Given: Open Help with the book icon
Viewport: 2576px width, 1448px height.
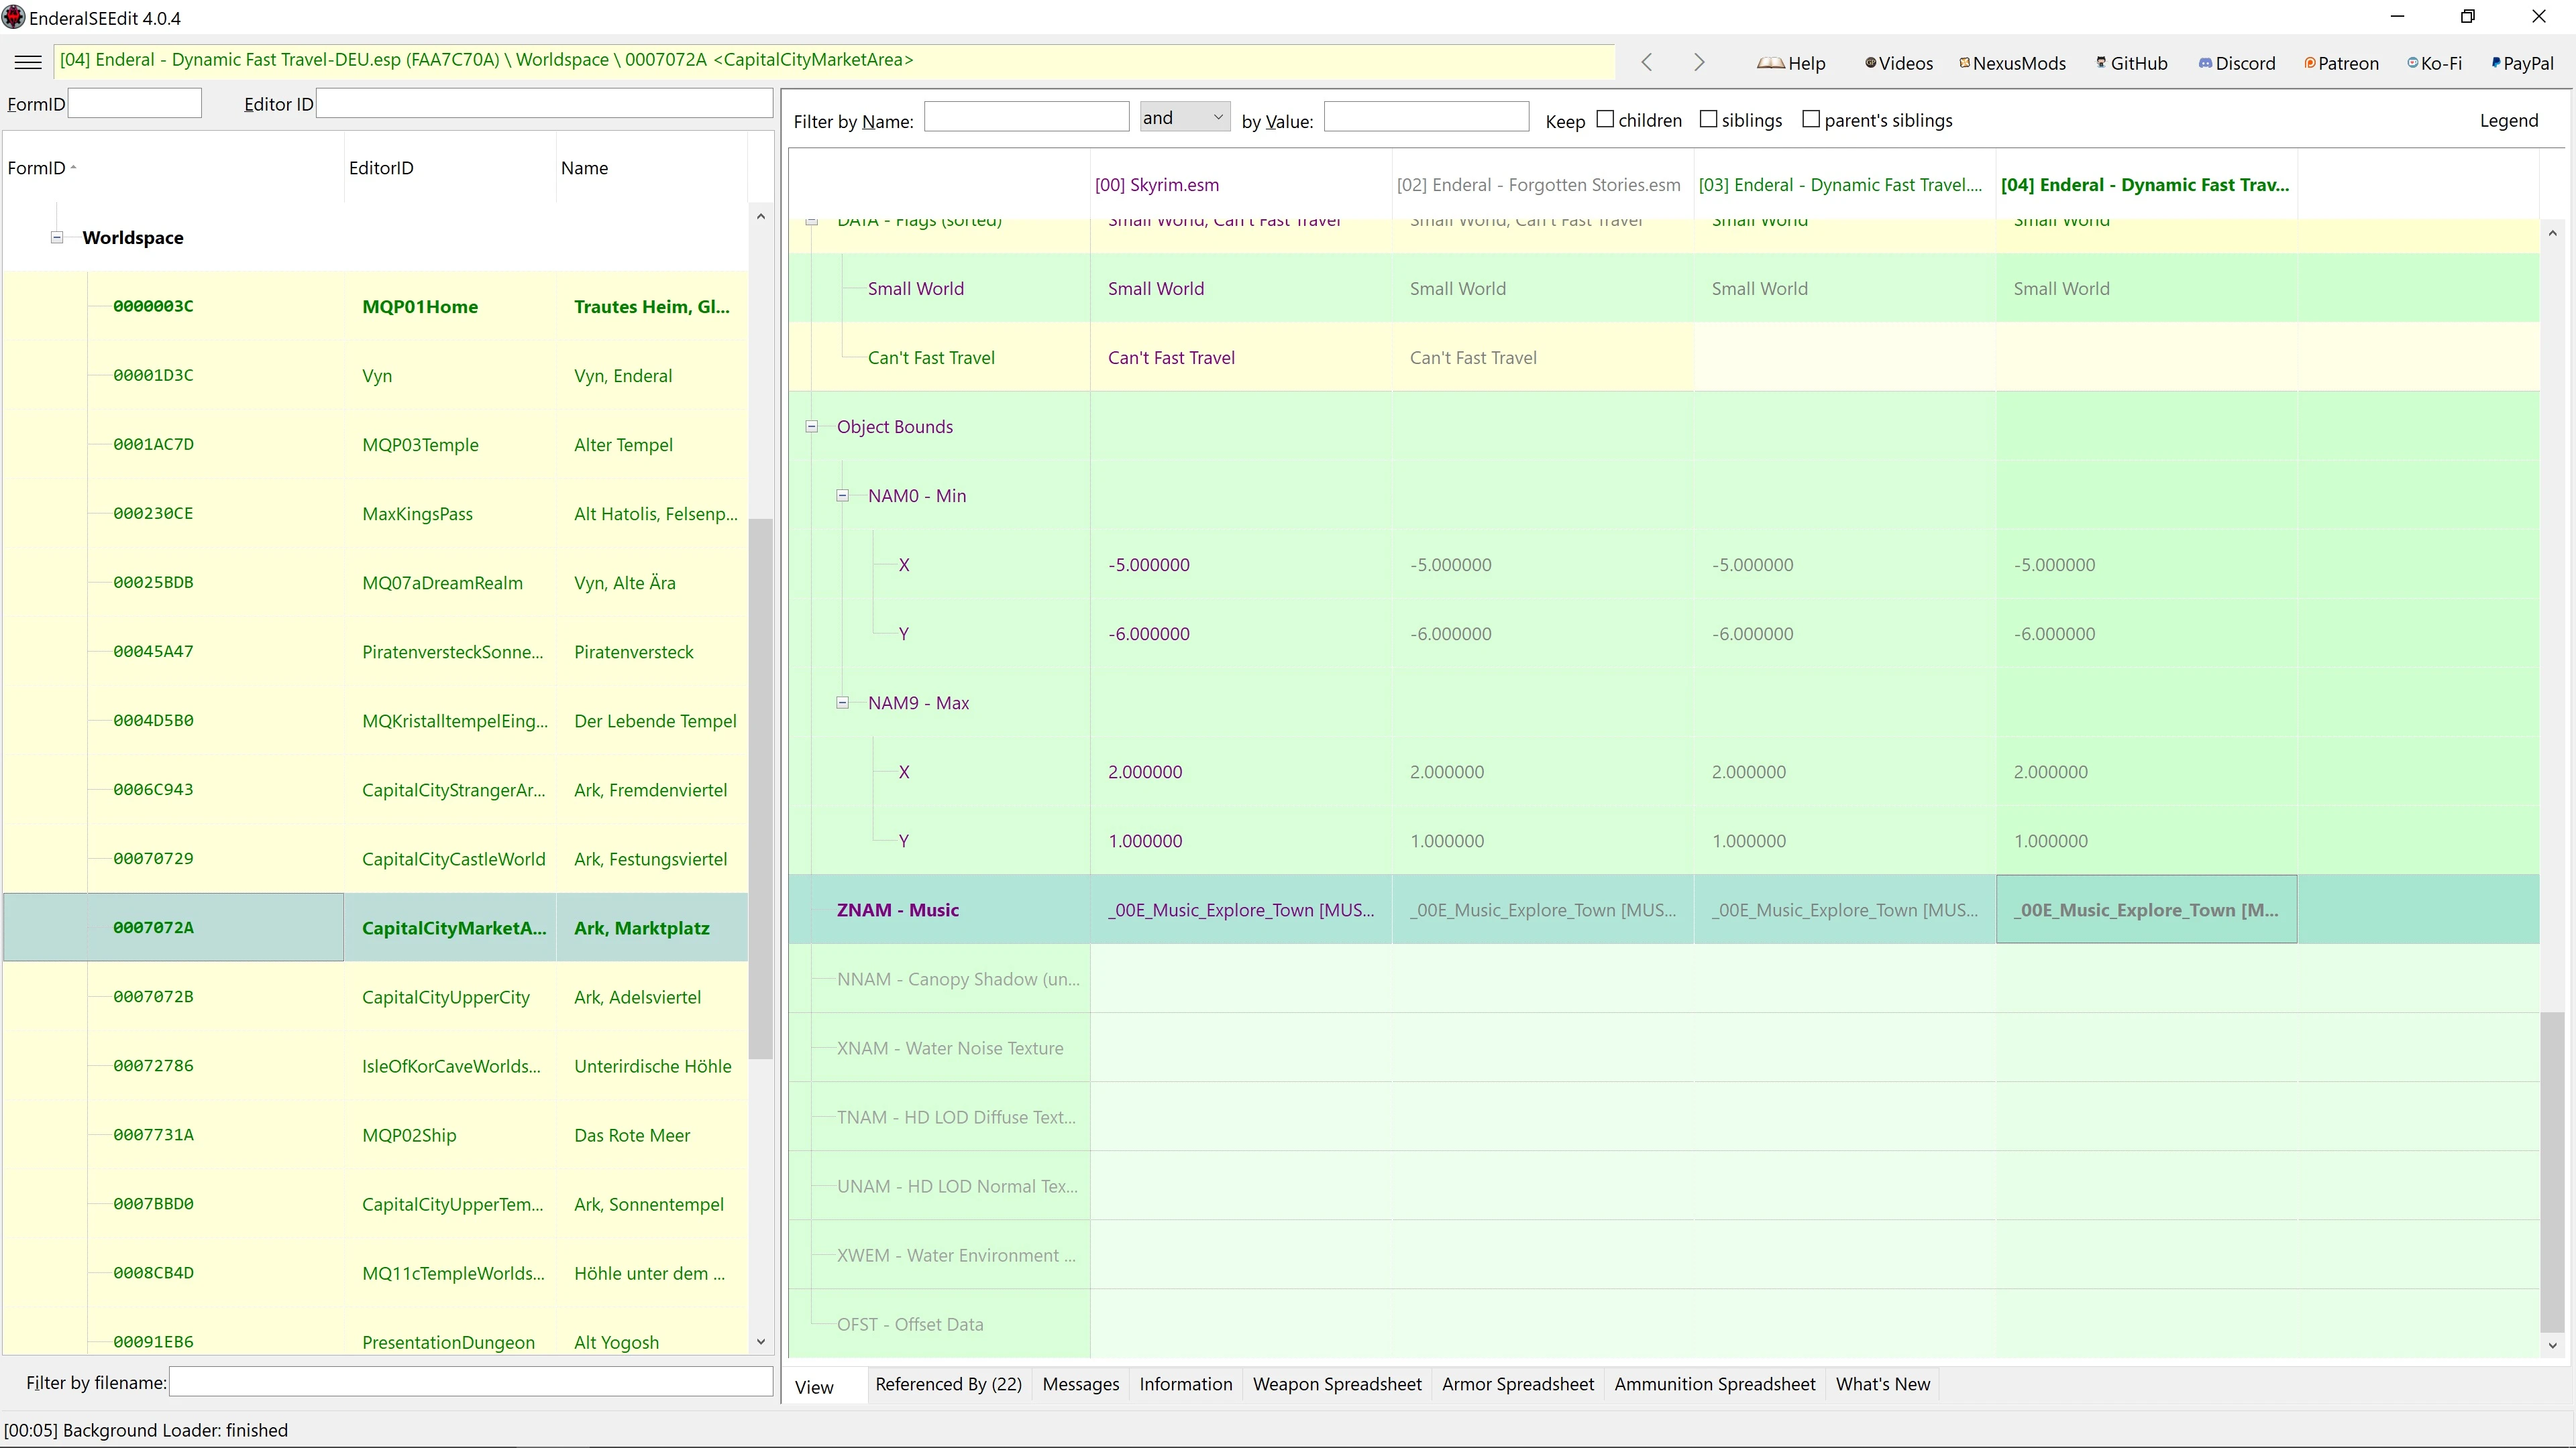Looking at the screenshot, I should [x=1790, y=63].
